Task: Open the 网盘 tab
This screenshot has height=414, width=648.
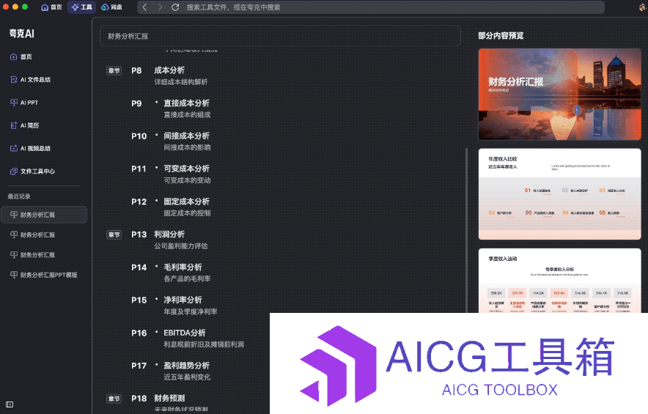Action: point(111,7)
